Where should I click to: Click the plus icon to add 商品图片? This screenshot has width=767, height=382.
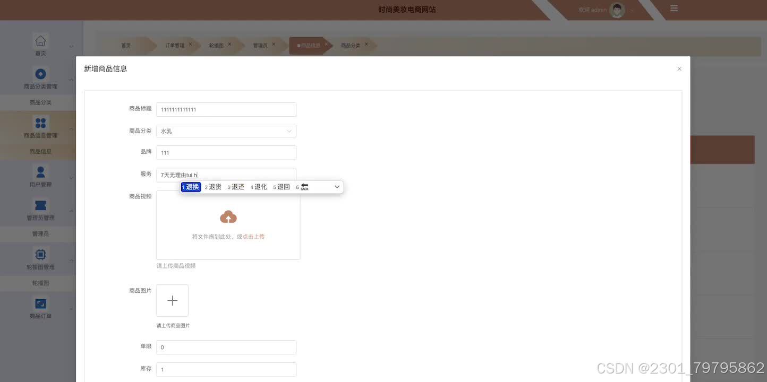(x=172, y=300)
